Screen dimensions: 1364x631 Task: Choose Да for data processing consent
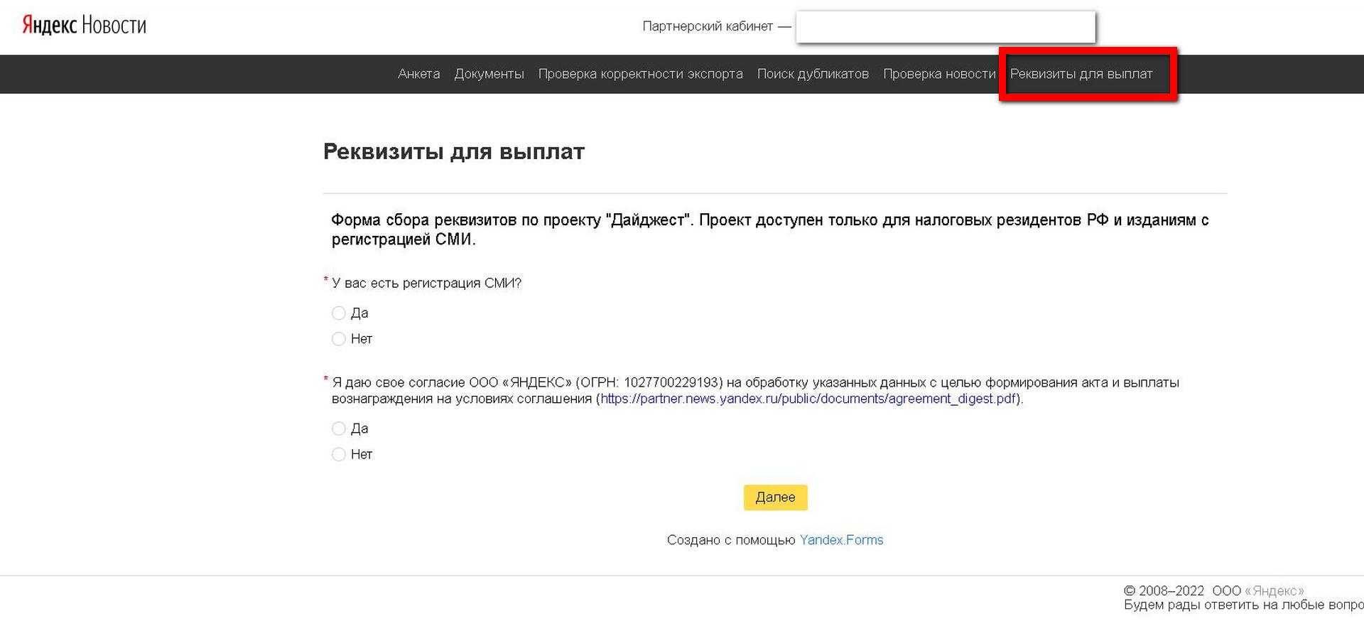point(338,428)
